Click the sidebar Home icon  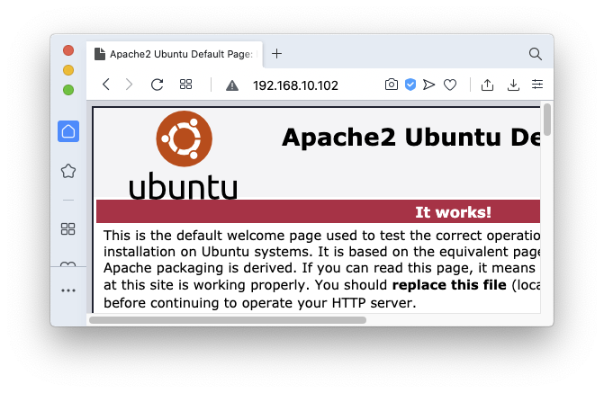coord(68,131)
